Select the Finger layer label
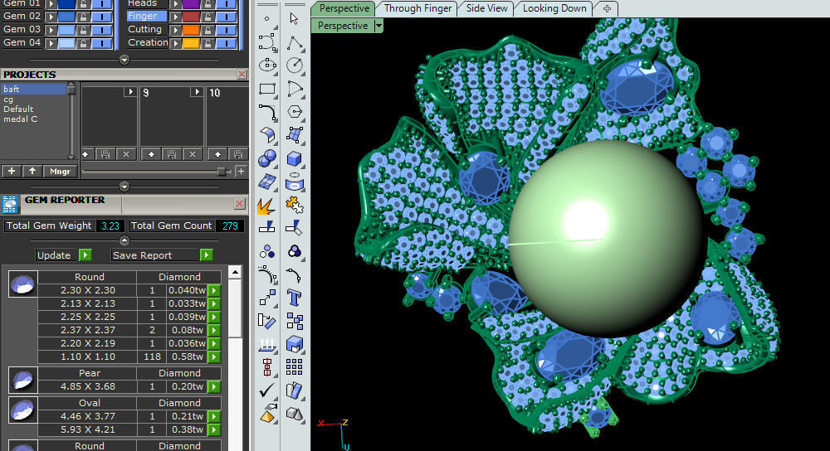The height and width of the screenshot is (451, 830). (x=147, y=17)
